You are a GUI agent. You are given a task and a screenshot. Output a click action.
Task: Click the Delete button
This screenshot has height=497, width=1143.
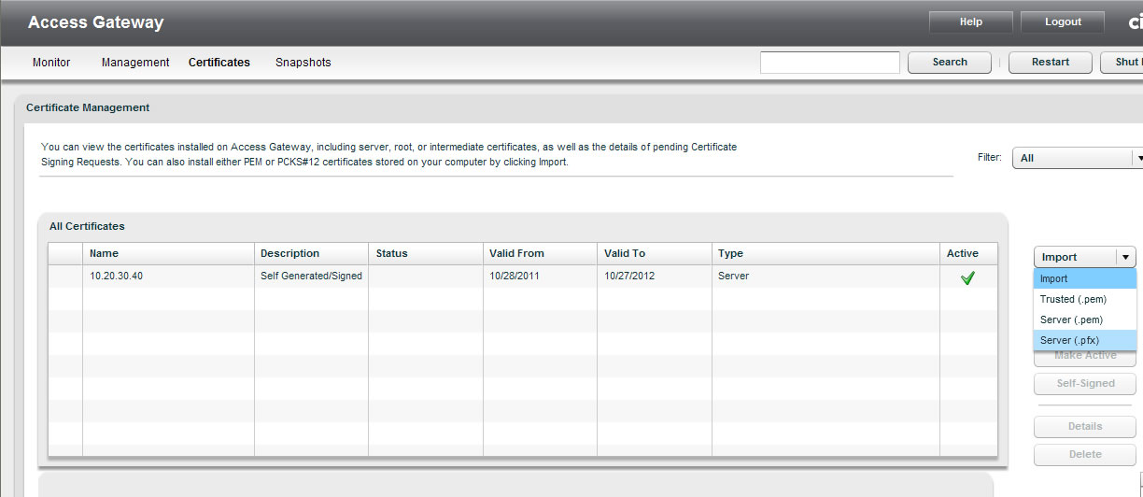tap(1085, 455)
